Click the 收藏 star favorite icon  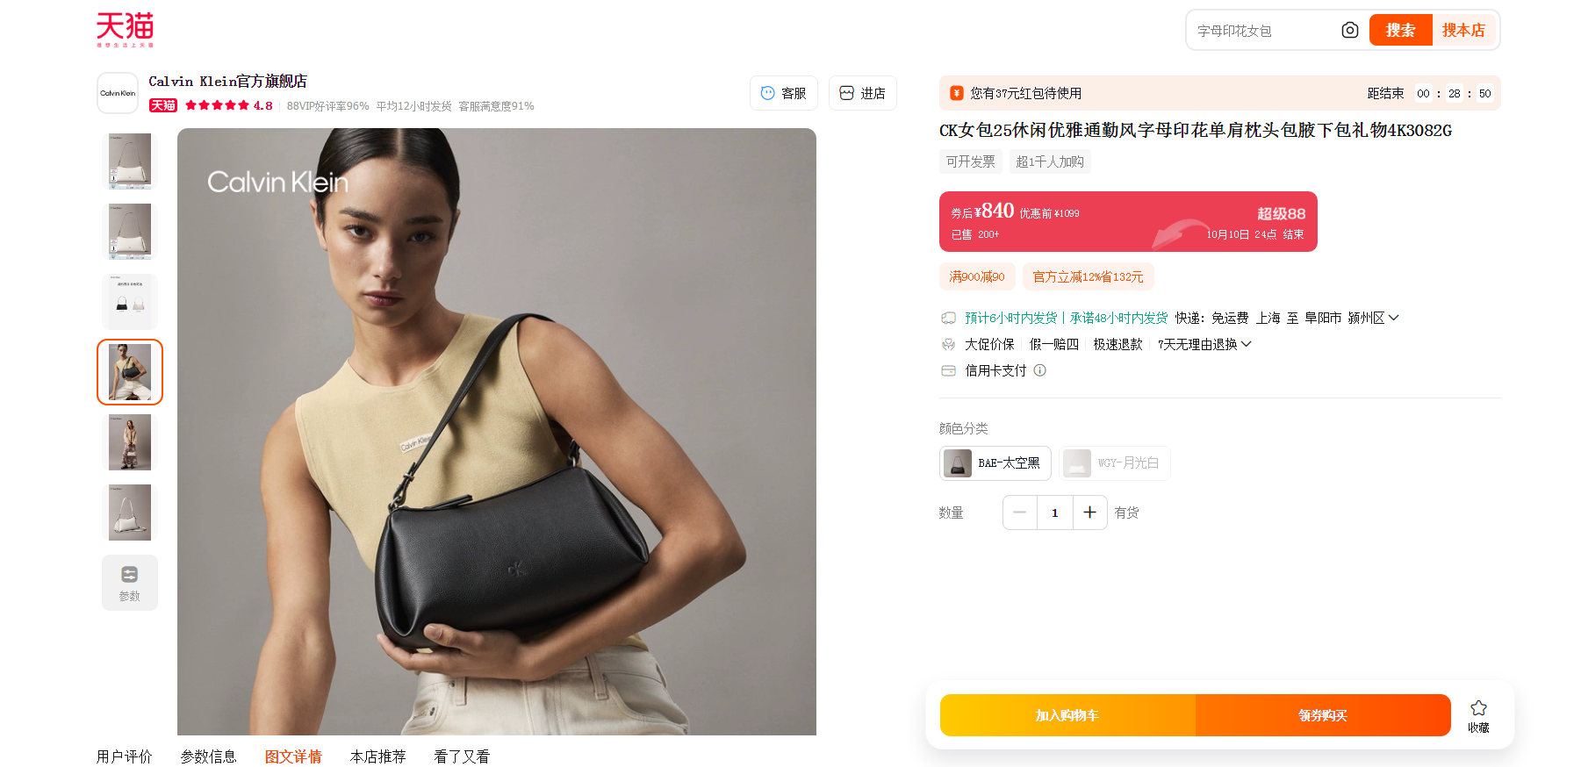coord(1478,707)
